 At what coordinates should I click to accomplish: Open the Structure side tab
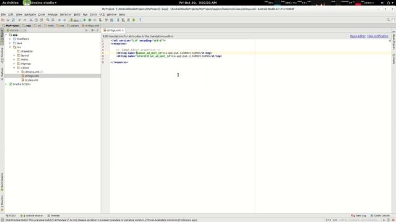coord(2,55)
